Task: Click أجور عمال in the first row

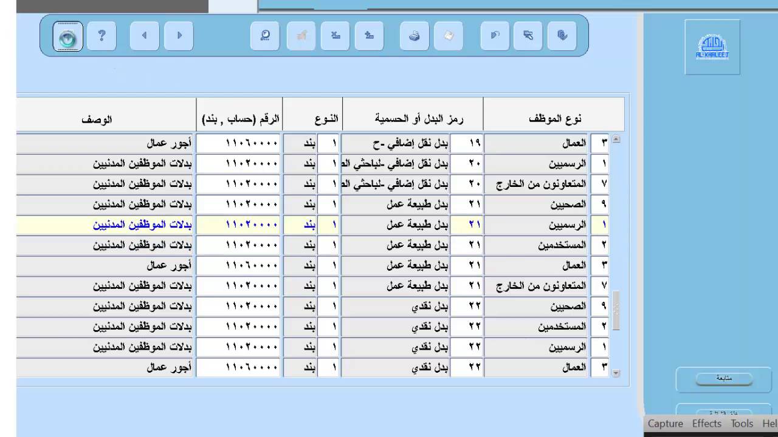Action: point(105,144)
